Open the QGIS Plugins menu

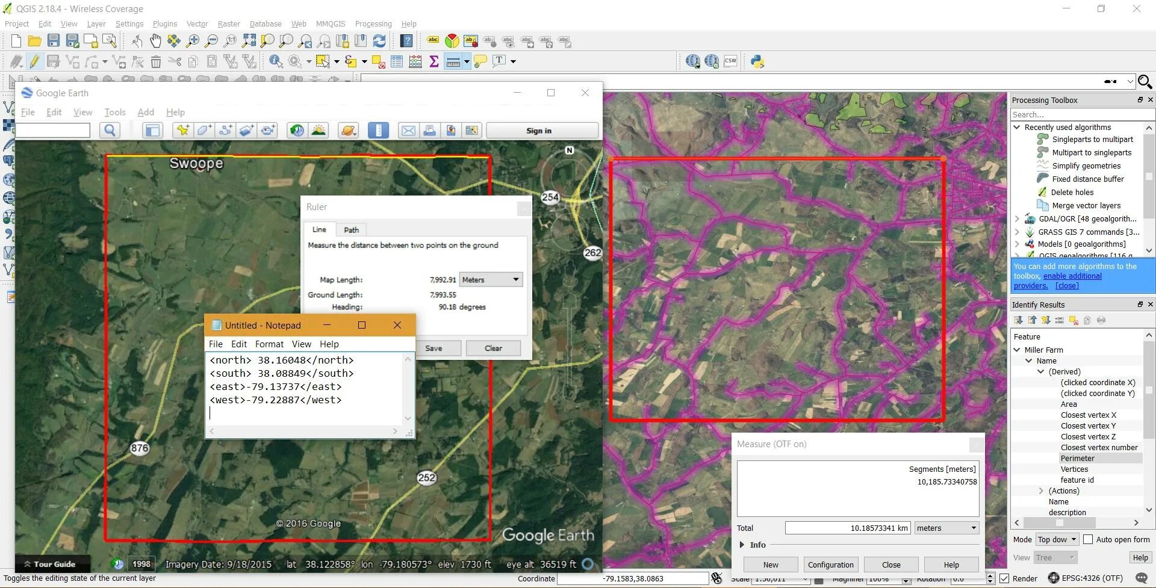point(165,23)
